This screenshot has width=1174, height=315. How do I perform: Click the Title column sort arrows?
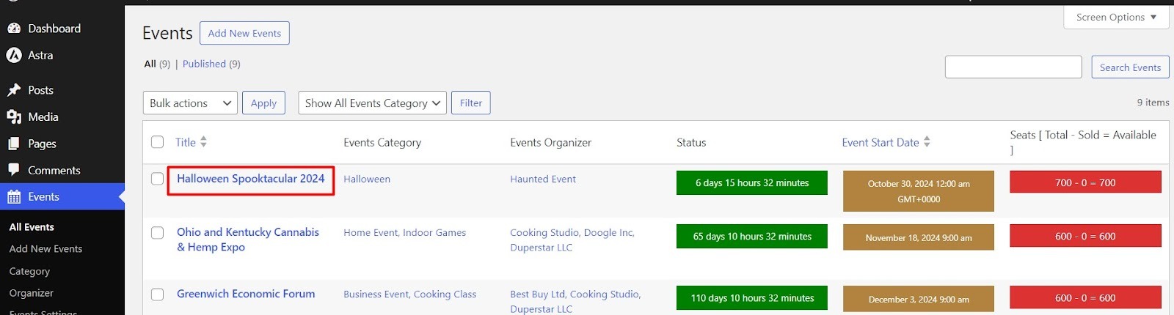[x=203, y=142]
